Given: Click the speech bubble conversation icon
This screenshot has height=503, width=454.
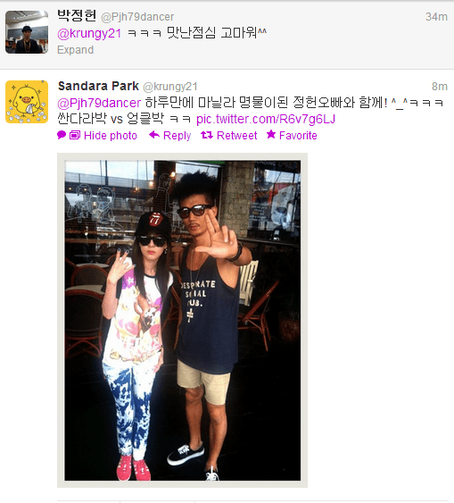Looking at the screenshot, I should [62, 135].
